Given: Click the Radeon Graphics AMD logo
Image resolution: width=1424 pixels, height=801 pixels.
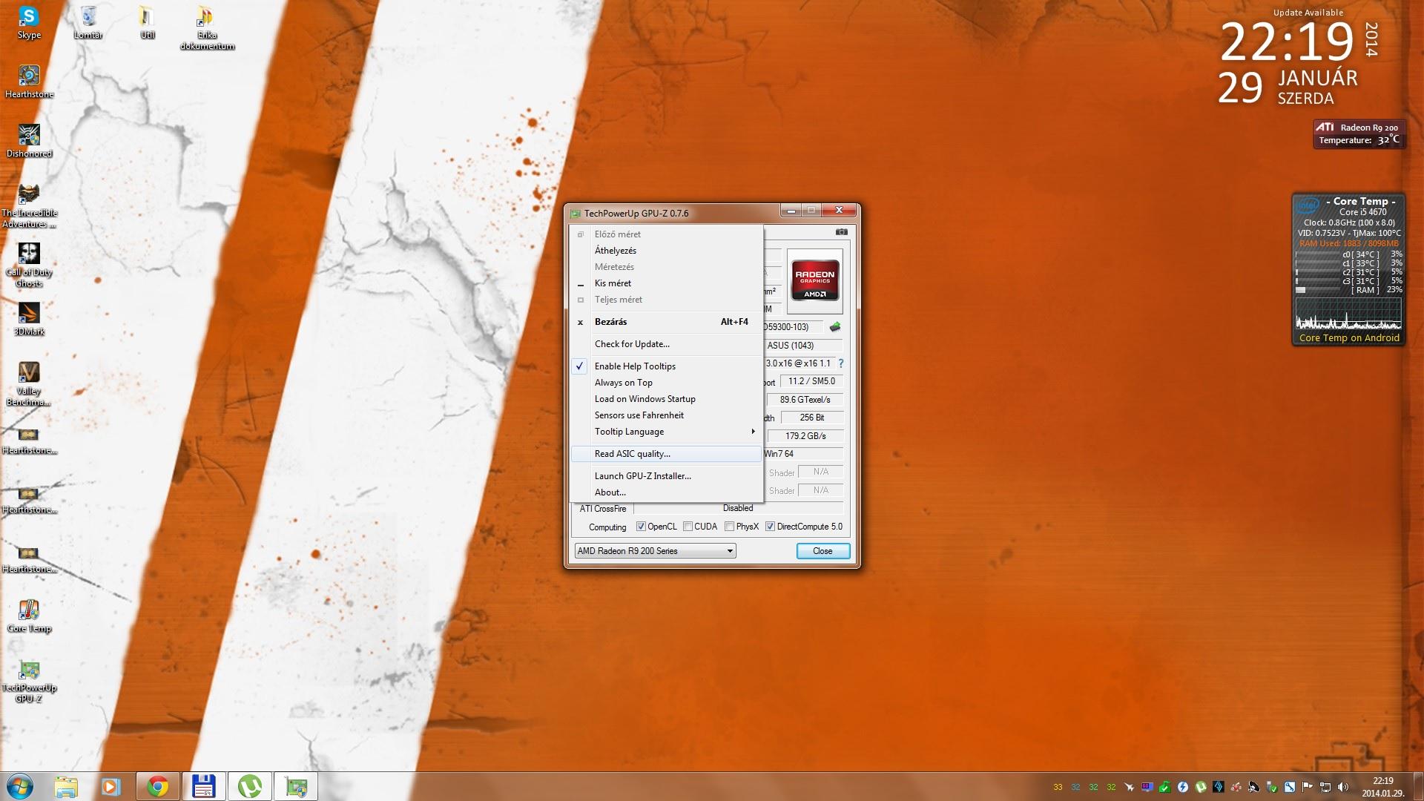Looking at the screenshot, I should pyautogui.click(x=815, y=280).
